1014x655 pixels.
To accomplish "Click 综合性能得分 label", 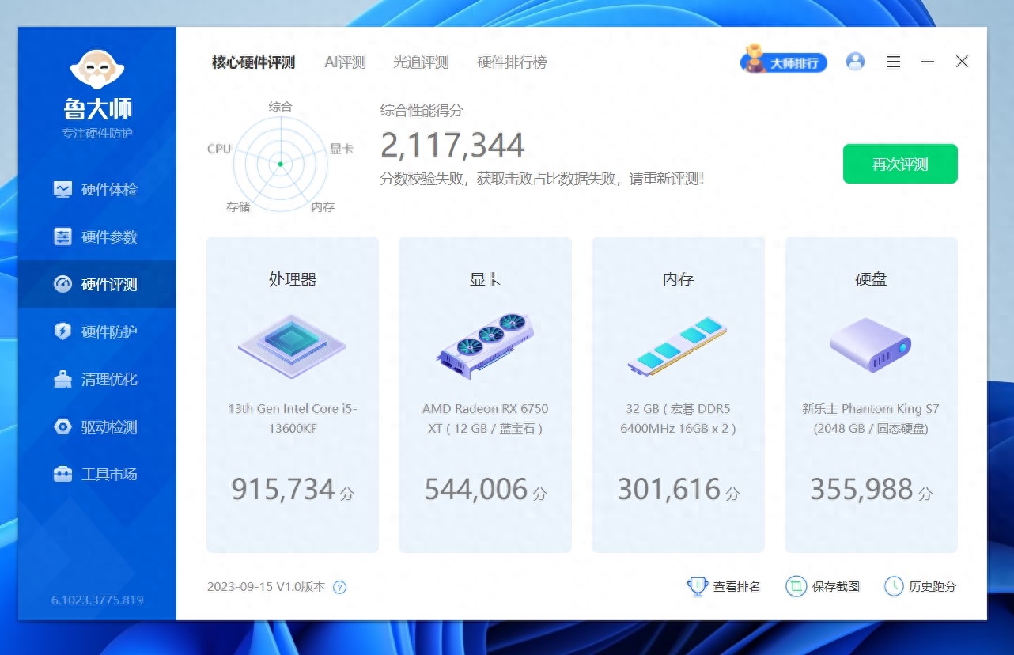I will pos(422,110).
